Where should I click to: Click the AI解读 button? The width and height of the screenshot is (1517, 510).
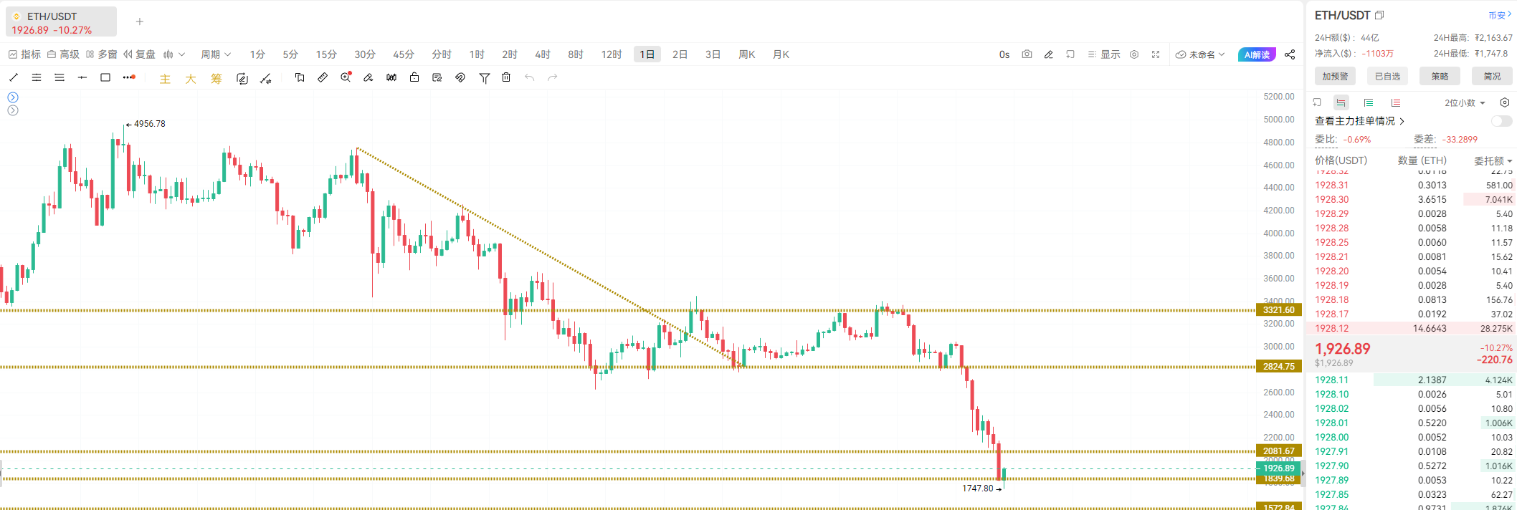point(1256,54)
